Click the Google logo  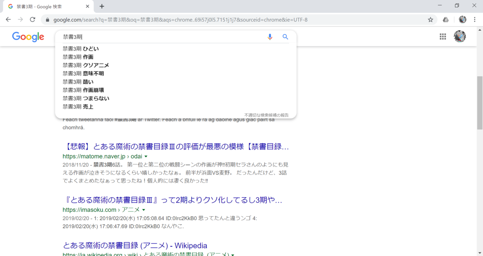coord(28,37)
